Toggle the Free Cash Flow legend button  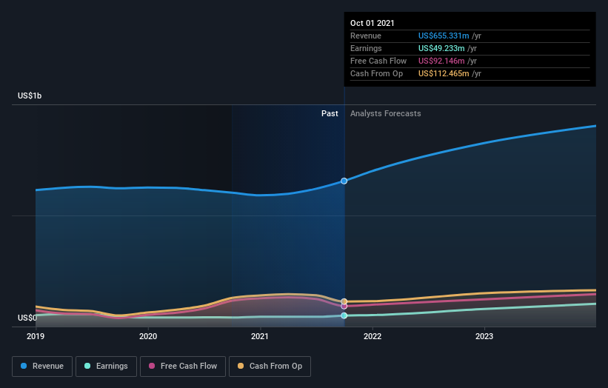coord(183,367)
